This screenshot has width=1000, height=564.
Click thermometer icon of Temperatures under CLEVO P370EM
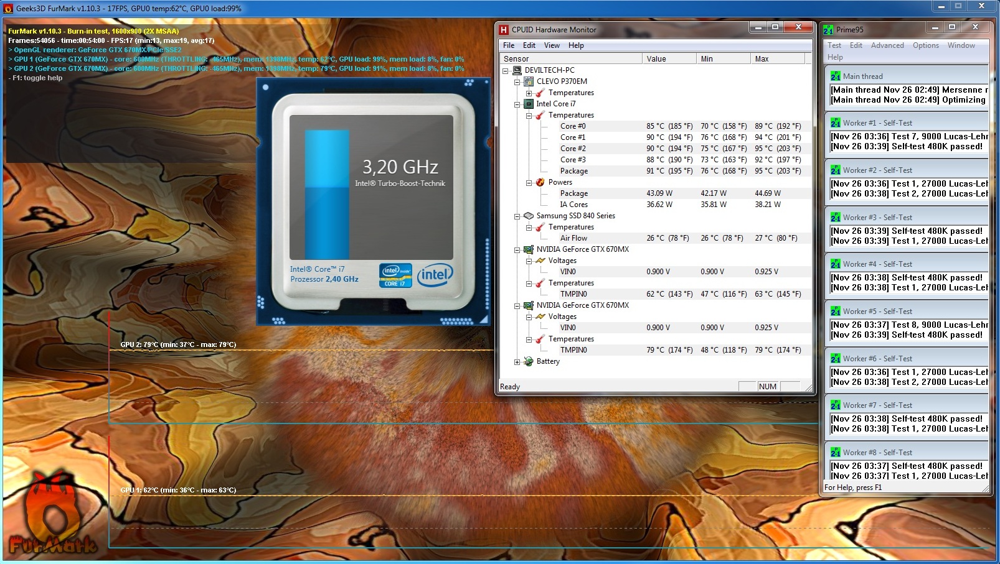pyautogui.click(x=540, y=93)
